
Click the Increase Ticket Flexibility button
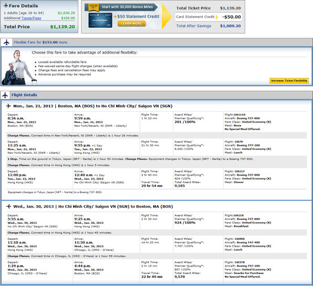coord(289,80)
